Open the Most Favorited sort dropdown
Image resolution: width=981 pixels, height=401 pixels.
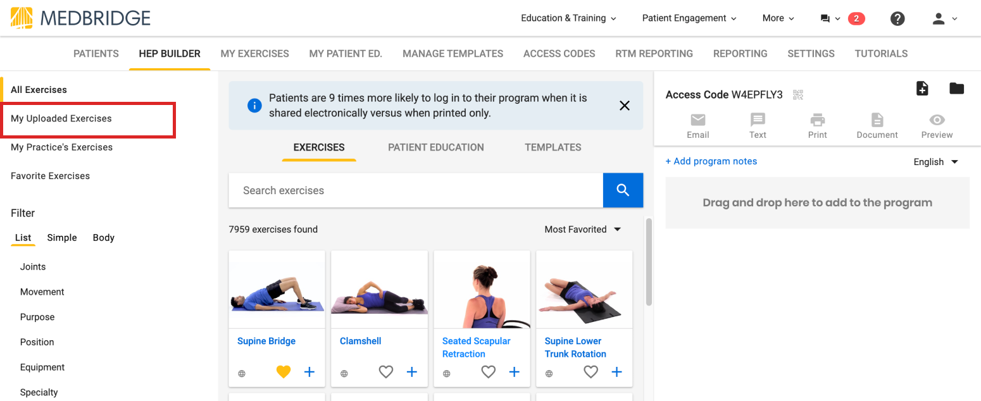(x=582, y=230)
